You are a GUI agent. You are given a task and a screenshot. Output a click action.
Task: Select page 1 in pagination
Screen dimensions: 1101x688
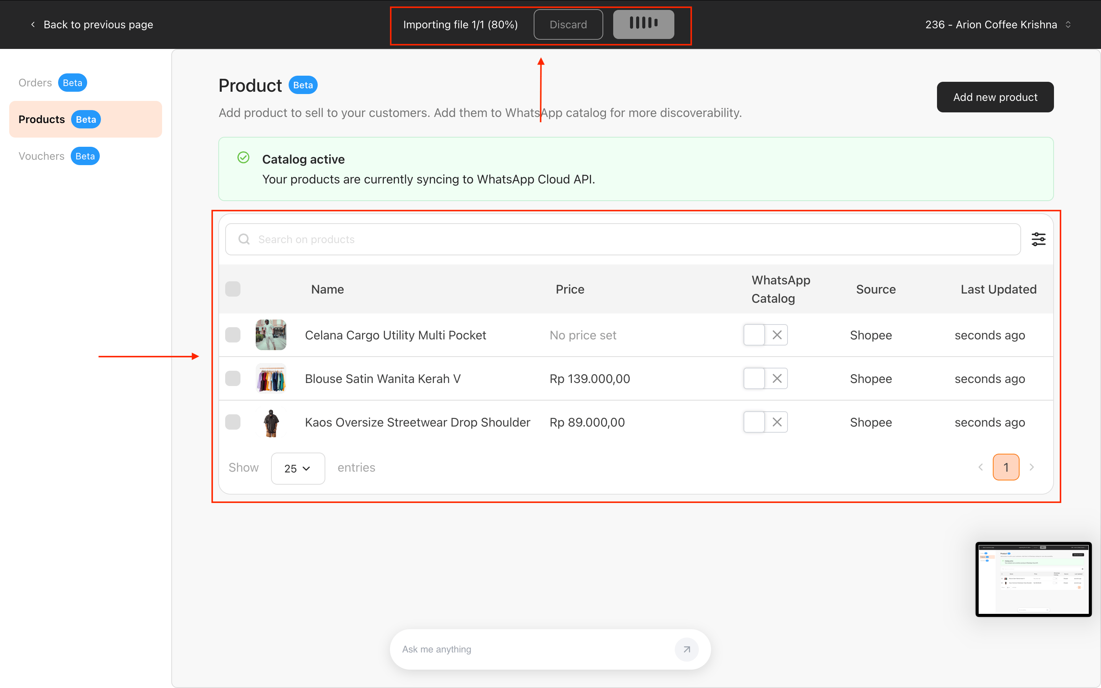[x=1006, y=467]
